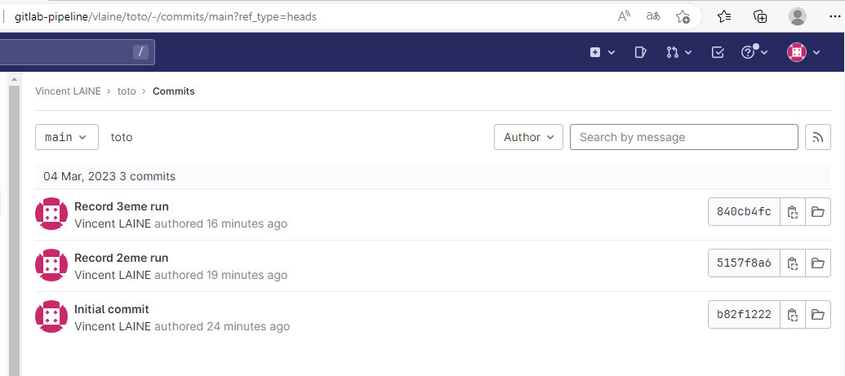Add this page to favorites star icon
Viewport: 845px width, 376px height.
pos(683,16)
